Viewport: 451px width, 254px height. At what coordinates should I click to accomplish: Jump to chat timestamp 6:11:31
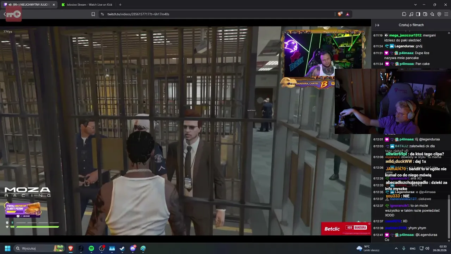coord(378,53)
